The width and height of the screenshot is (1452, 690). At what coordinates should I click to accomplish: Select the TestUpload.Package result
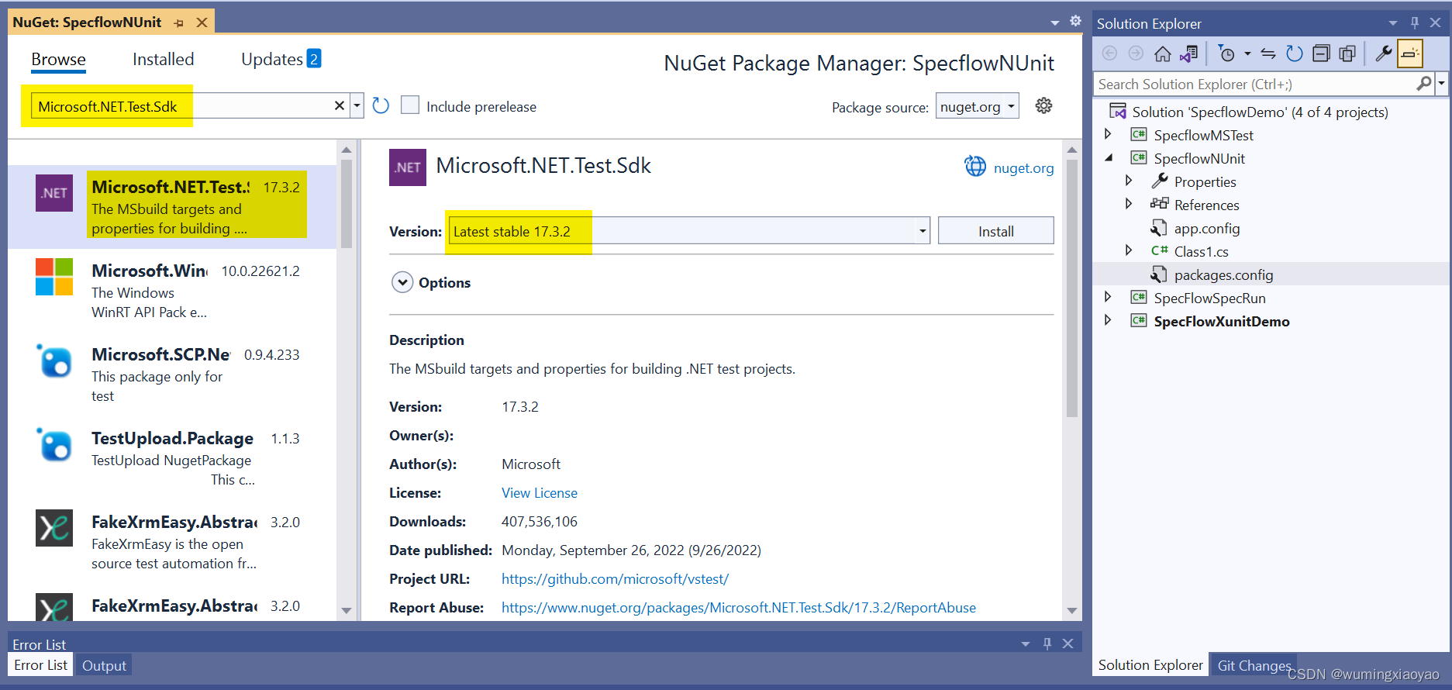pos(172,458)
